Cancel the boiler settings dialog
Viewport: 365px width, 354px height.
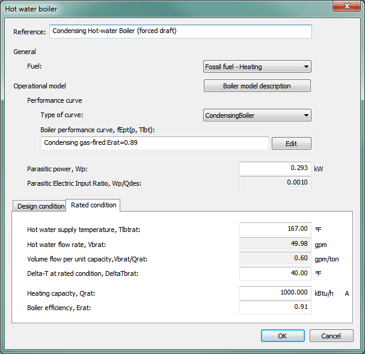(x=331, y=335)
